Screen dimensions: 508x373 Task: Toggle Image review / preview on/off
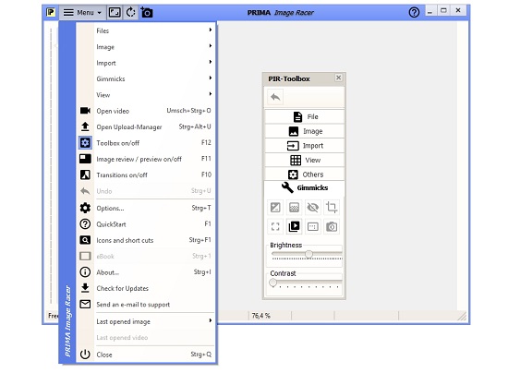(146, 159)
